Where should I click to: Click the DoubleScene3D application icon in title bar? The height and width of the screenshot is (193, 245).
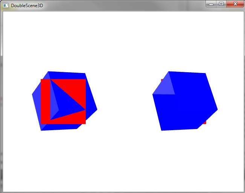(x=6, y=6)
